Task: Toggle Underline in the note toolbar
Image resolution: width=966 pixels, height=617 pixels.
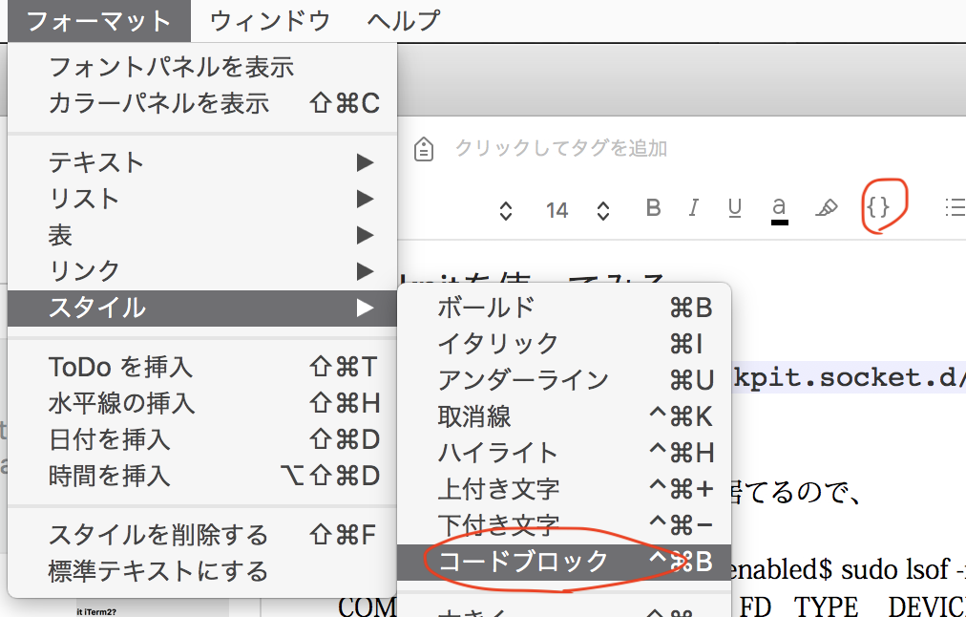Action: [x=734, y=209]
